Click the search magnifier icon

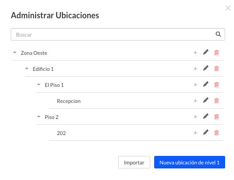coord(218,34)
